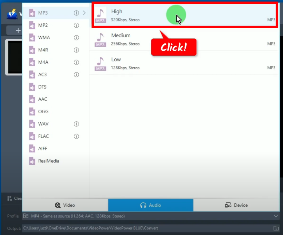This screenshot has height=235, width=283.
Task: Select the AIFF format icon
Action: click(x=32, y=148)
